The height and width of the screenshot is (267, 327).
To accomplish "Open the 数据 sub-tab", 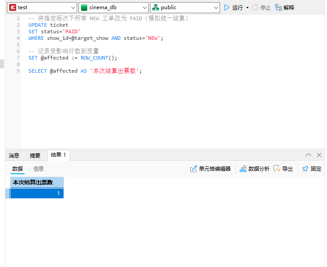I will 18,169.
